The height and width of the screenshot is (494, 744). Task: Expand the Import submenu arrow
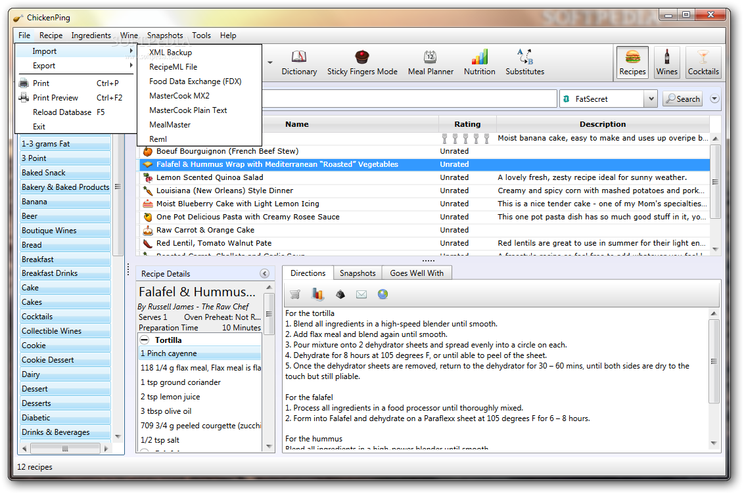pos(131,51)
